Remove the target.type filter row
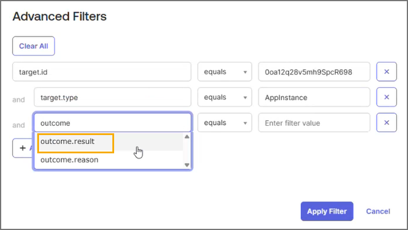 pyautogui.click(x=386, y=97)
